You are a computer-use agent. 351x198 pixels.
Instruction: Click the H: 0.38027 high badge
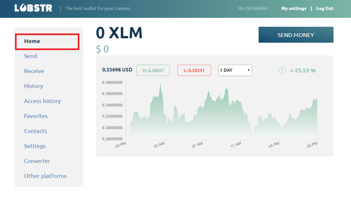click(153, 70)
